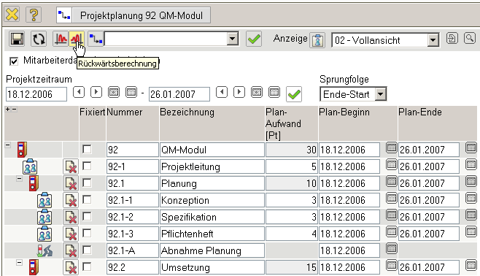Delete the Planung row icon

(71, 183)
